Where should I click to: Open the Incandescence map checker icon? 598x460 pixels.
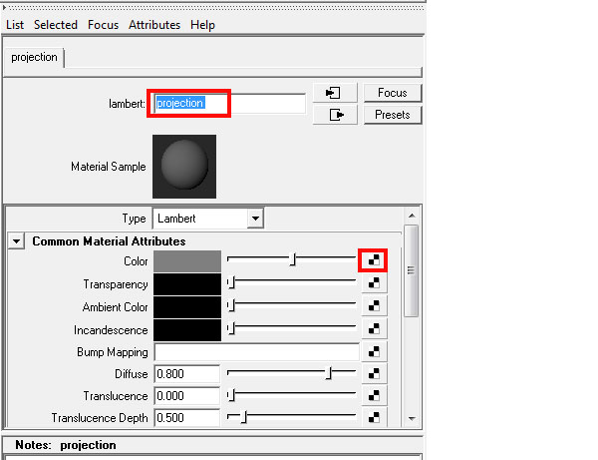[x=374, y=328]
